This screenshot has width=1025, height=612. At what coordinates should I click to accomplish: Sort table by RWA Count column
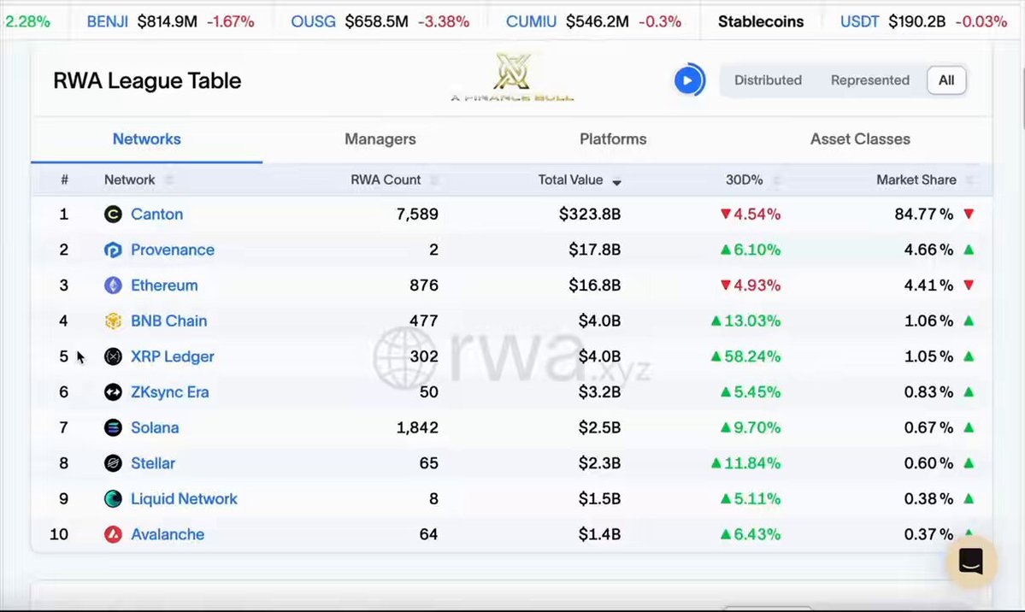click(x=393, y=179)
